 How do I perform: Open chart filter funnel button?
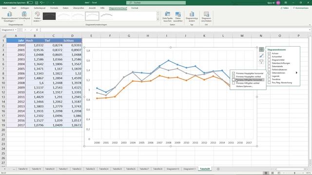261,62
